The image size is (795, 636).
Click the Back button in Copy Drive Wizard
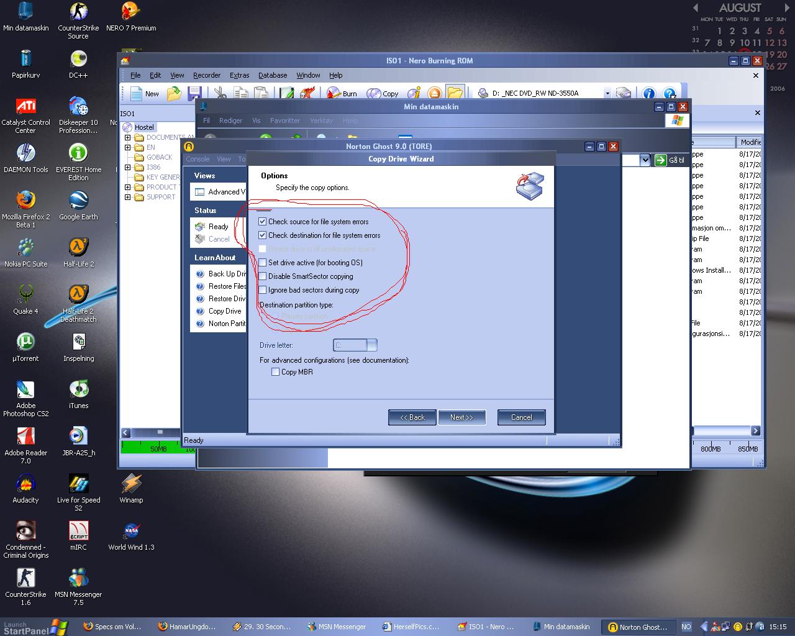pos(412,417)
